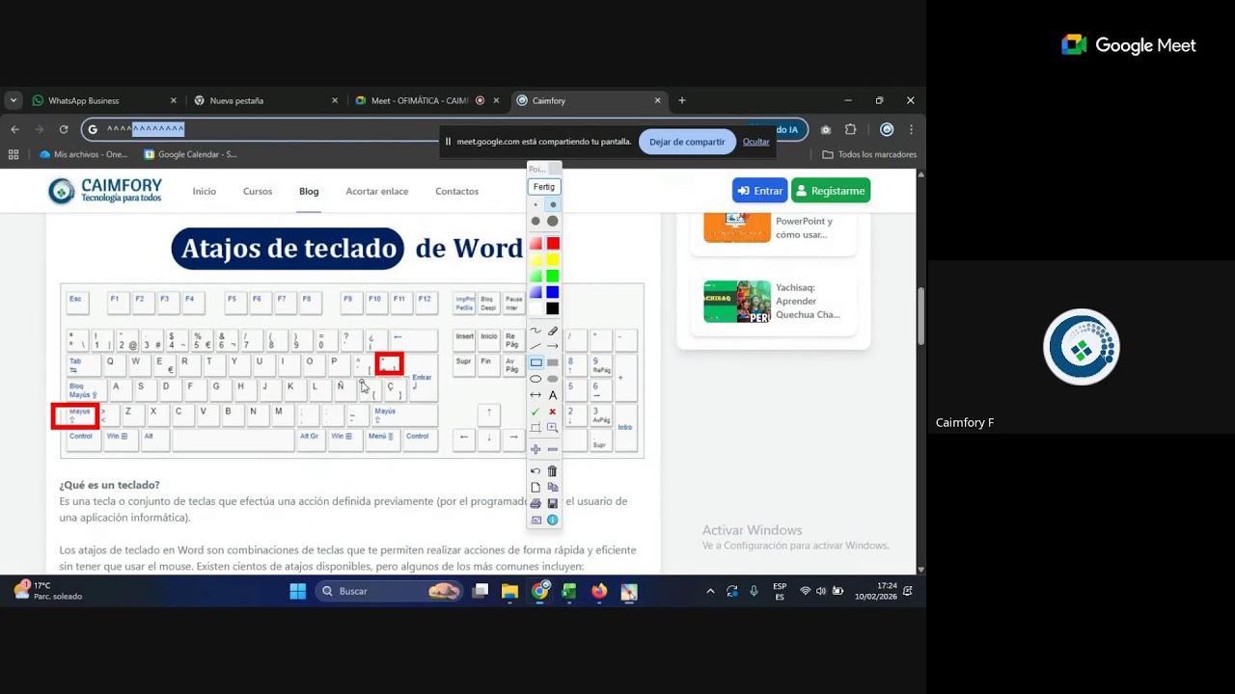Open a new Chrome tab
Image resolution: width=1235 pixels, height=694 pixels.
click(x=681, y=100)
